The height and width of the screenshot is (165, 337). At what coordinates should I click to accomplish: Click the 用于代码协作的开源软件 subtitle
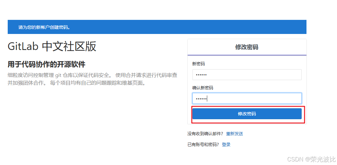point(47,64)
